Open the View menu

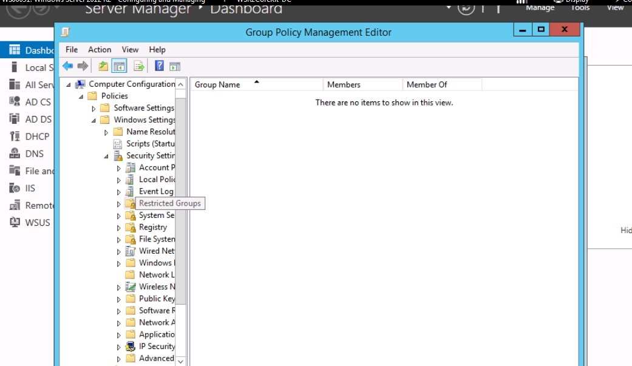pyautogui.click(x=130, y=50)
